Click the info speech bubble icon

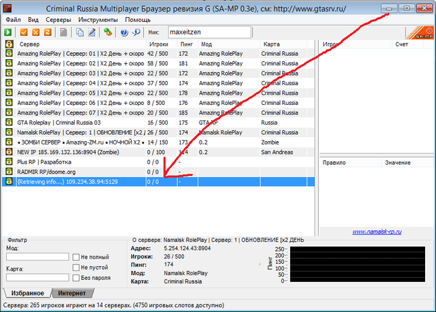[x=136, y=32]
